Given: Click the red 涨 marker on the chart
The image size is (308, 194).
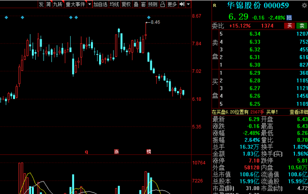Looking at the screenshot, I should 117,152.
